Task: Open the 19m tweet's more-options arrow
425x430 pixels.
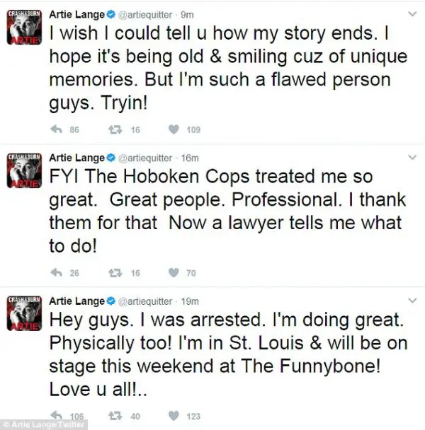Action: click(x=412, y=301)
